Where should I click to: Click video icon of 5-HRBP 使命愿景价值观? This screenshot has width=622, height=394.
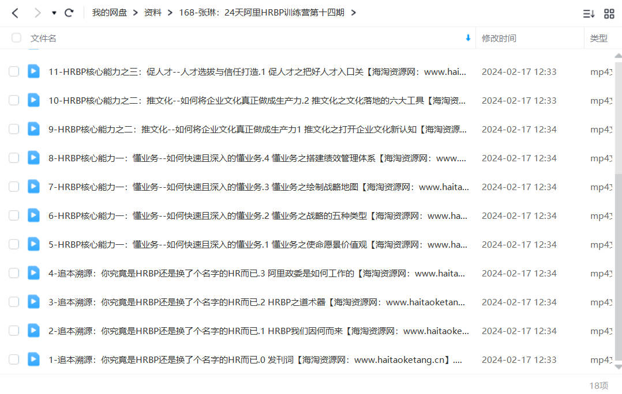point(33,244)
